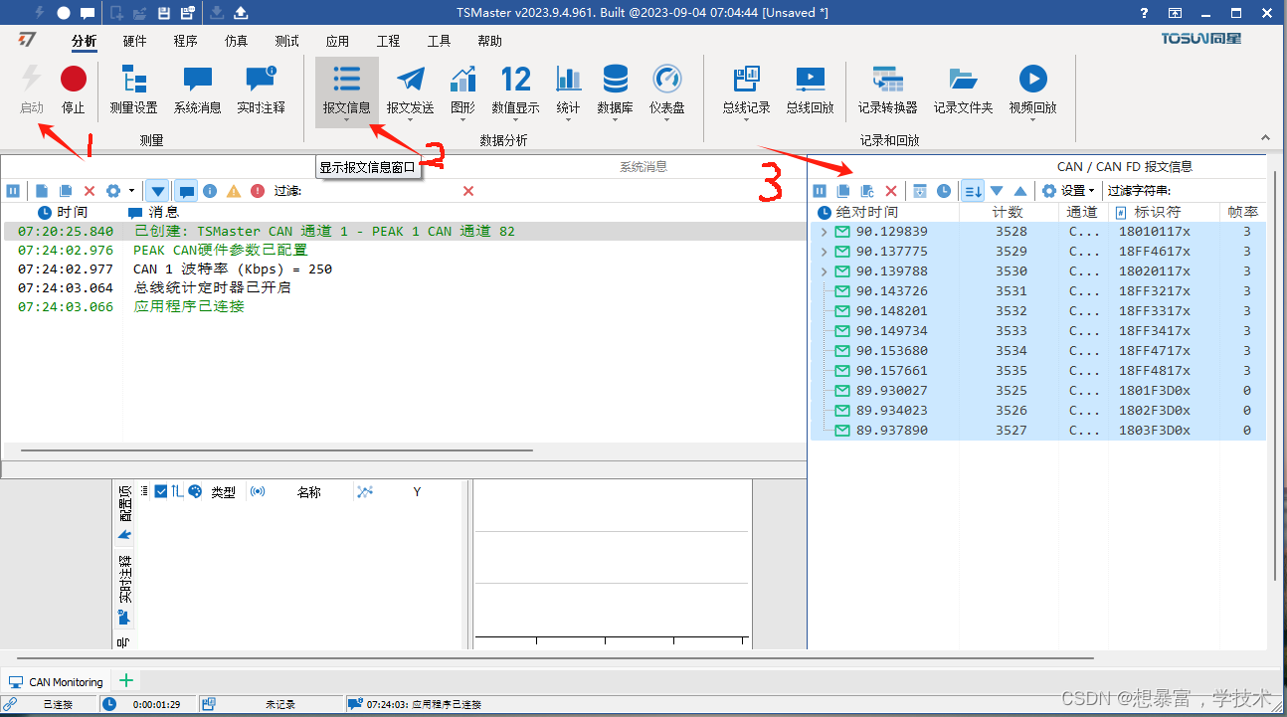Click horizontal scrollbar under system messages
Image resolution: width=1287 pixels, height=717 pixels.
tap(276, 450)
